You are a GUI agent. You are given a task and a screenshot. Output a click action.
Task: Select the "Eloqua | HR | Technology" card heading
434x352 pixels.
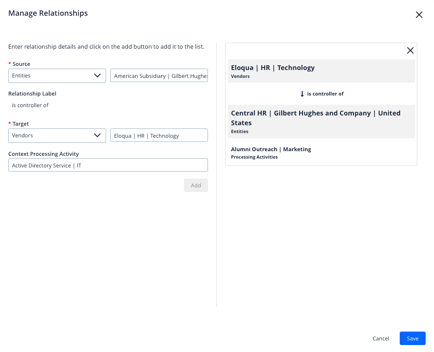point(273,68)
